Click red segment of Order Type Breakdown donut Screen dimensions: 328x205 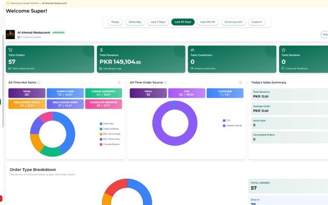point(117,186)
